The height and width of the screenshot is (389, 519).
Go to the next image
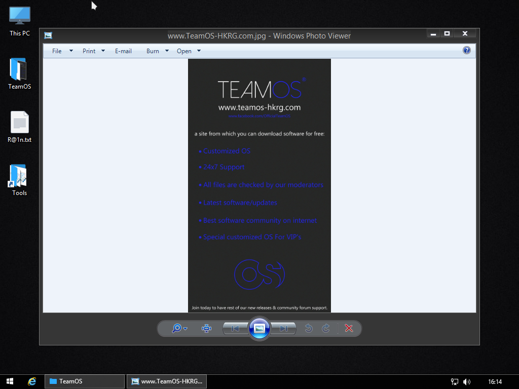[x=283, y=328]
